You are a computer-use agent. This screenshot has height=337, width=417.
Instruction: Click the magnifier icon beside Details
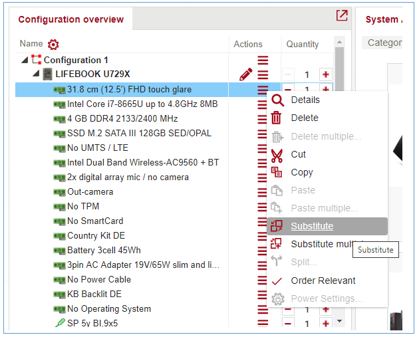[277, 100]
